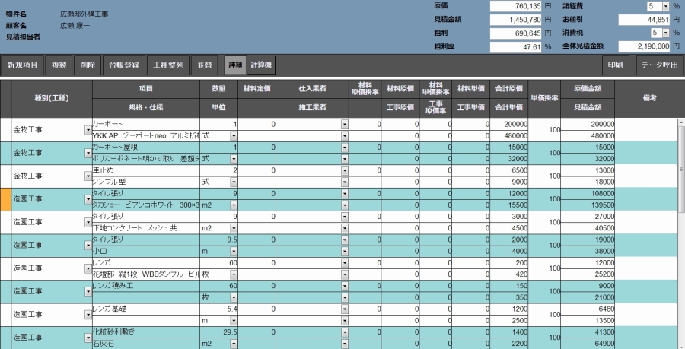Click the 数量 column header
Screen dimensions: 685x349
point(219,89)
